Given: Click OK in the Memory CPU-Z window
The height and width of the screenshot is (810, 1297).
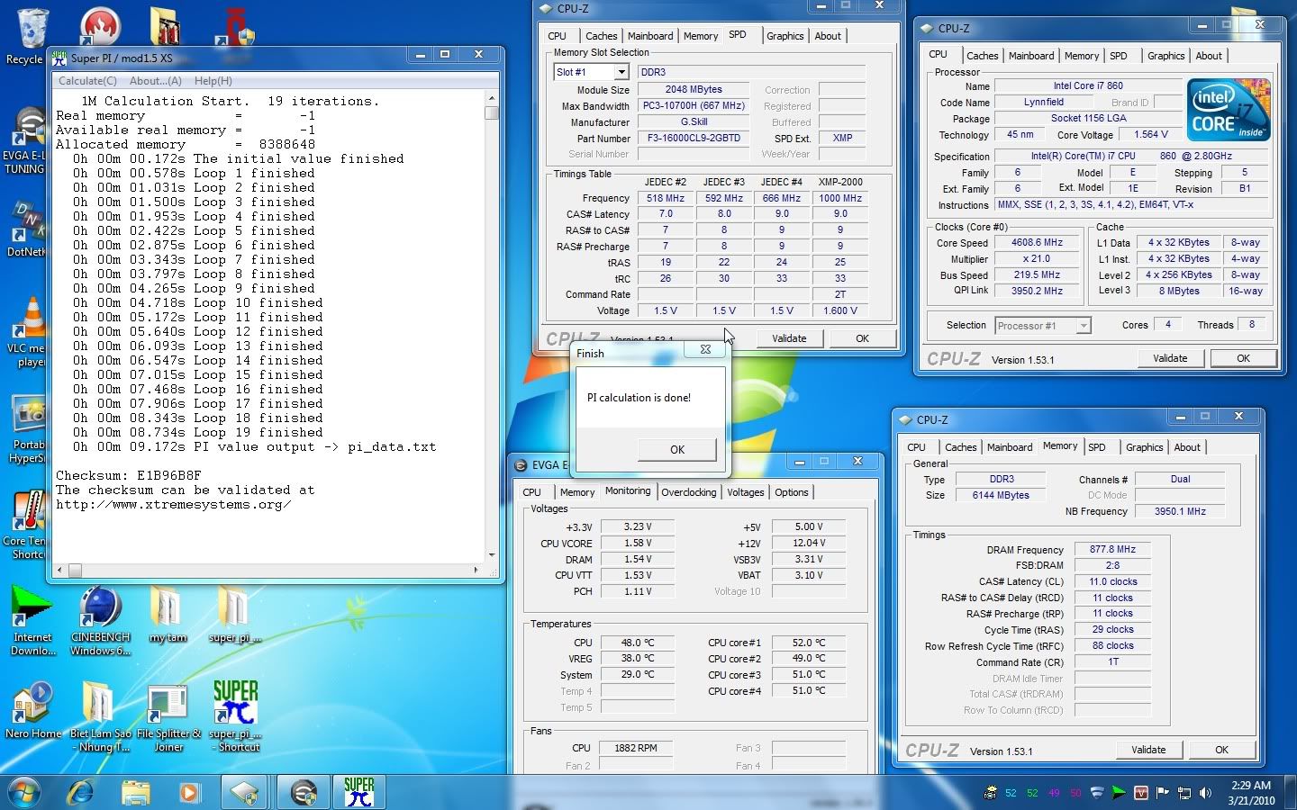Looking at the screenshot, I should (x=1221, y=750).
